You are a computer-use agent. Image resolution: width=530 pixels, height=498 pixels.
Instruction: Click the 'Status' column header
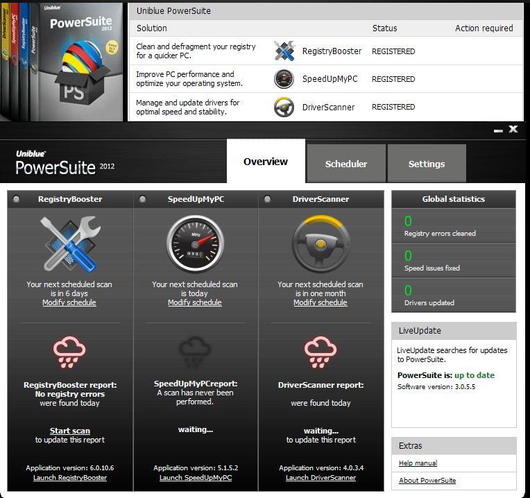coord(384,28)
